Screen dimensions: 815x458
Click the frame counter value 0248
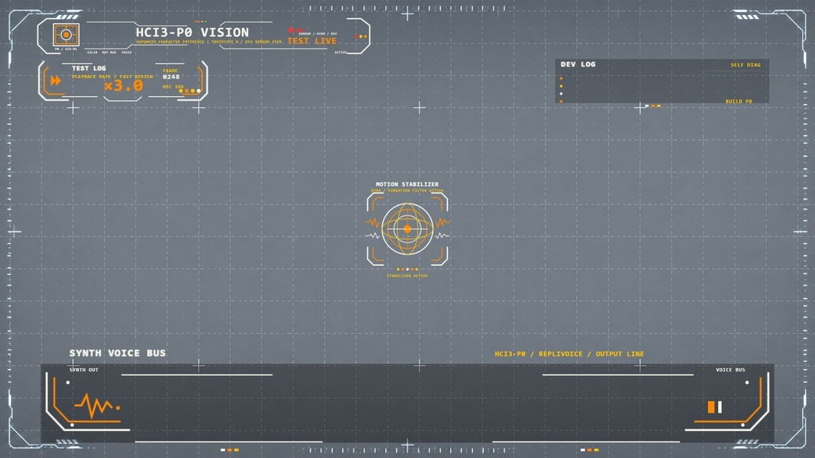tap(171, 77)
